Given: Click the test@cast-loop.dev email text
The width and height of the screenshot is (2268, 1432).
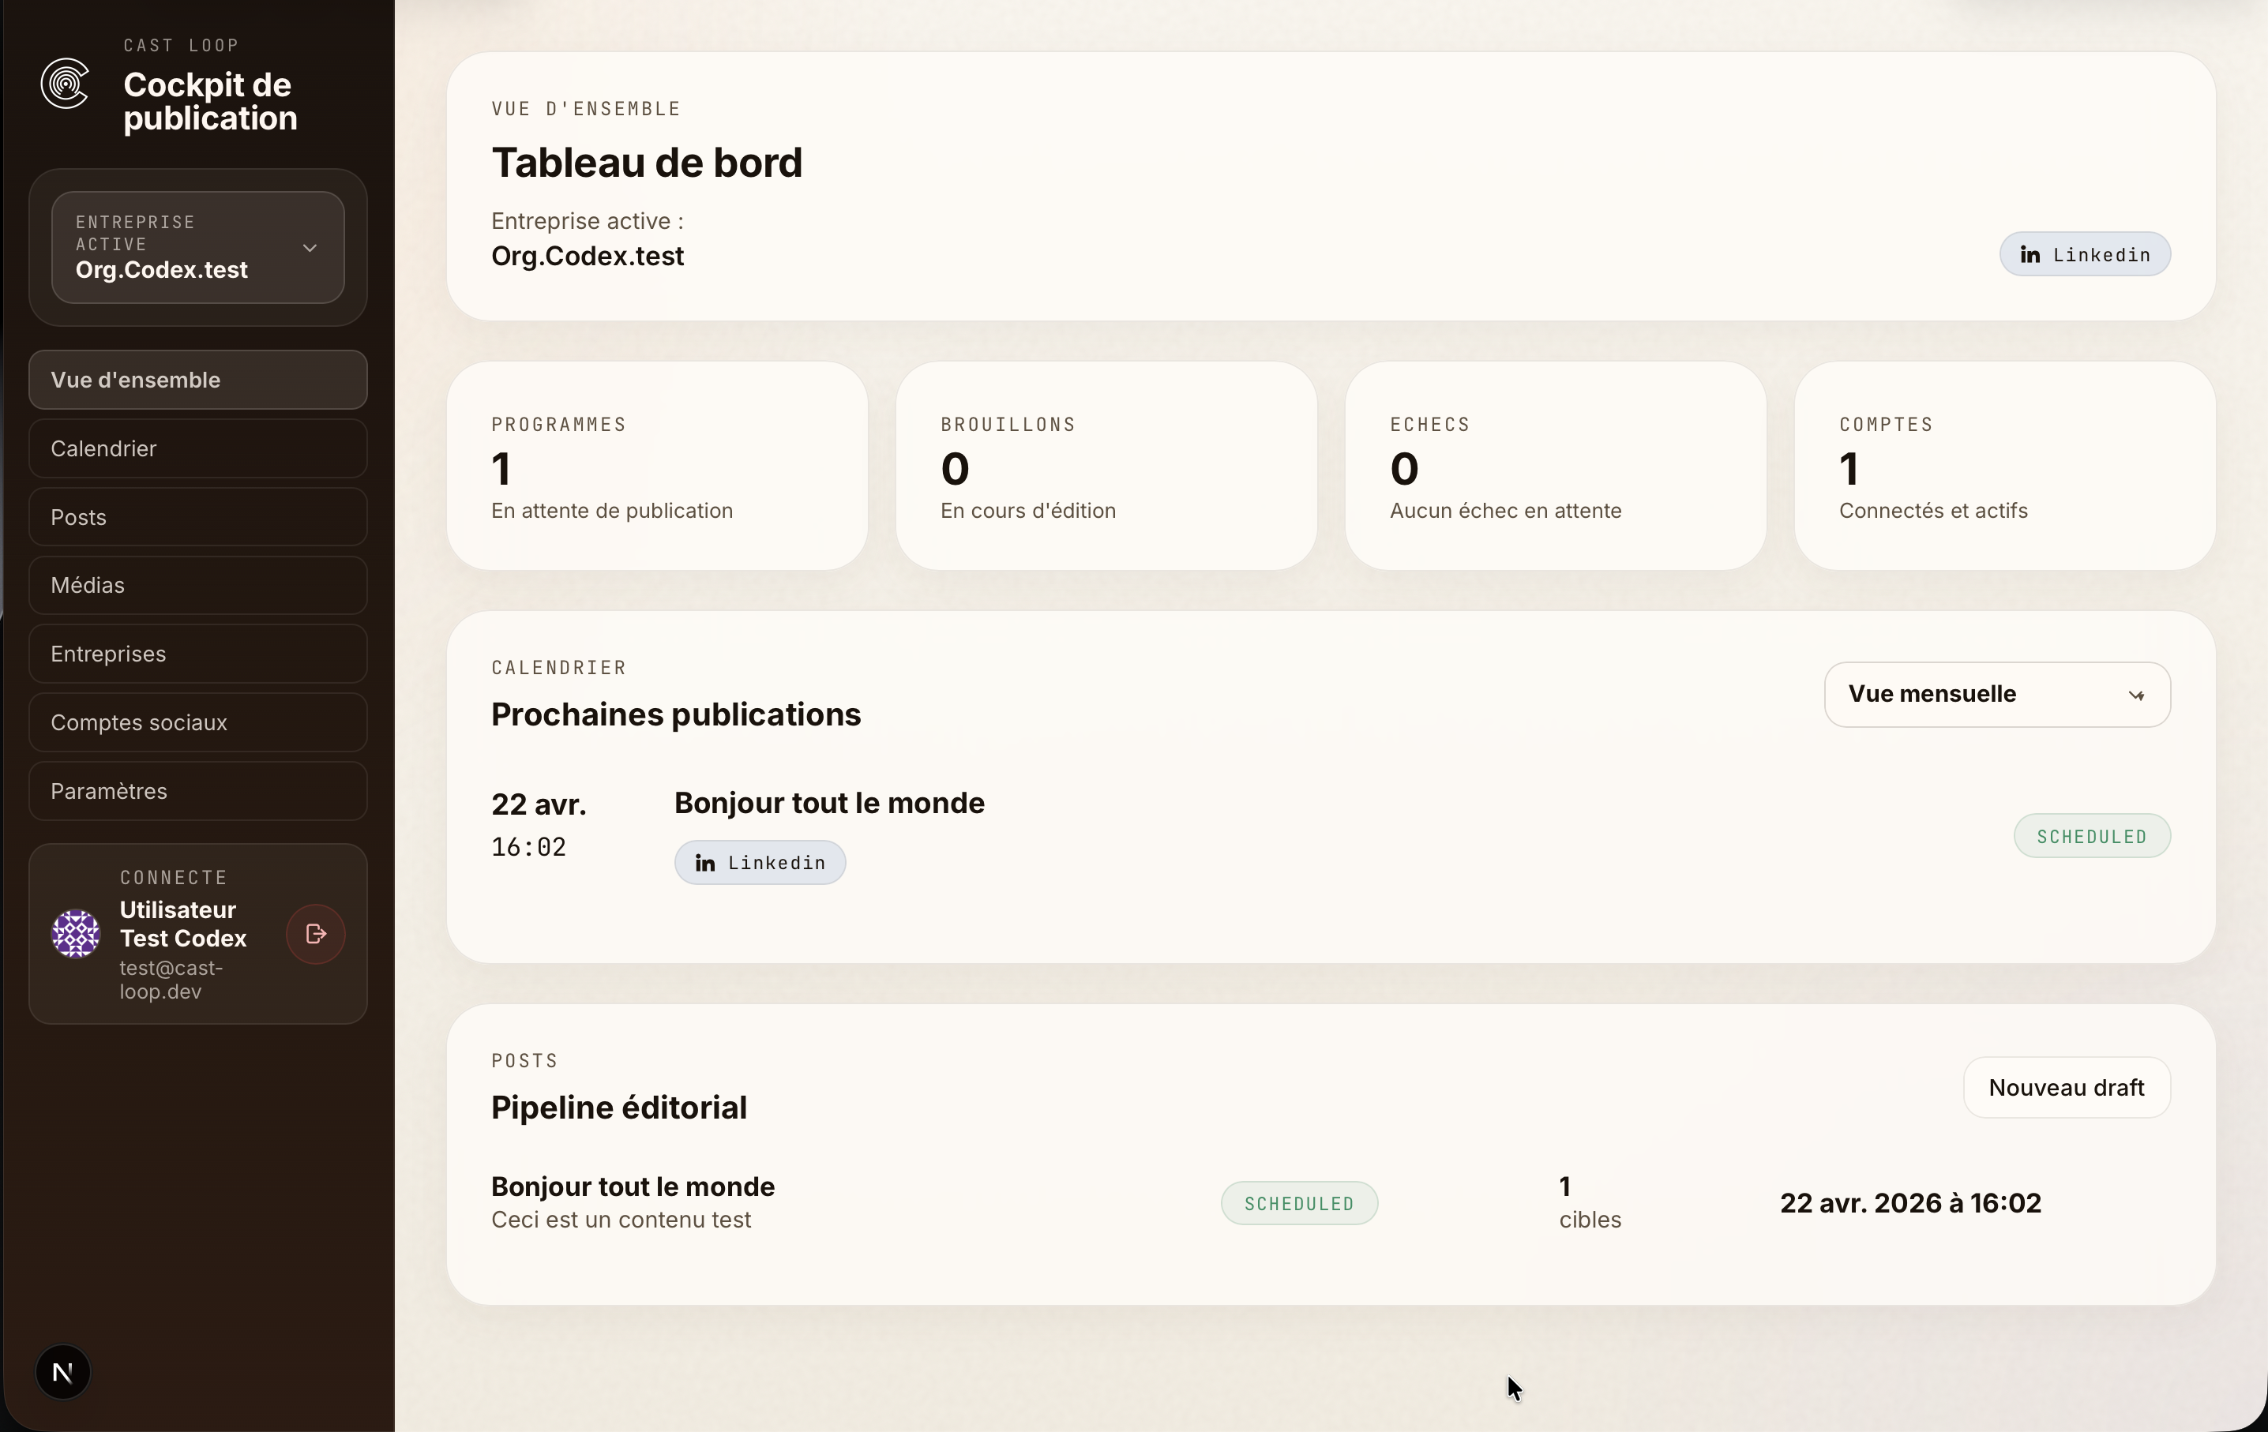Looking at the screenshot, I should (171, 980).
